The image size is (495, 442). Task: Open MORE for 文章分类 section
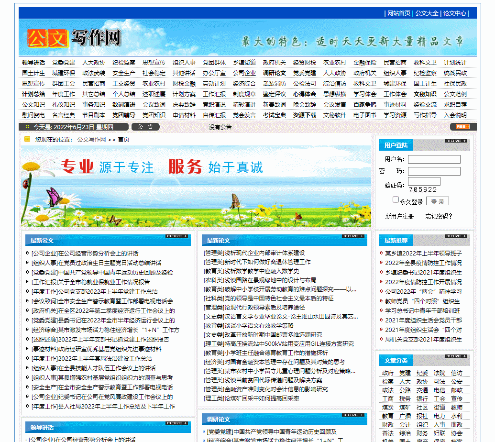pos(456,356)
